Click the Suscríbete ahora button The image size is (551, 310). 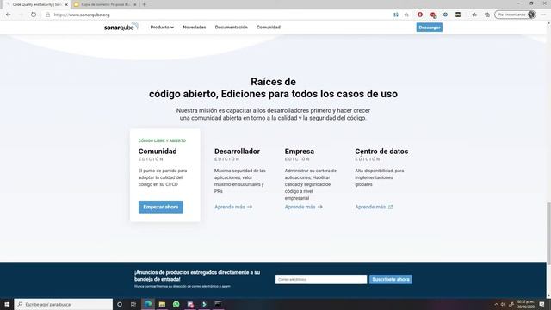391,279
